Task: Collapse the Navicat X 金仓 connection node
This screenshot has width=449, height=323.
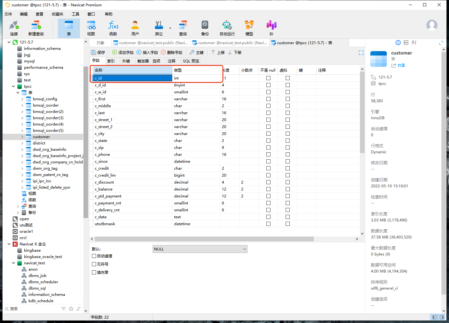Action: pos(9,244)
